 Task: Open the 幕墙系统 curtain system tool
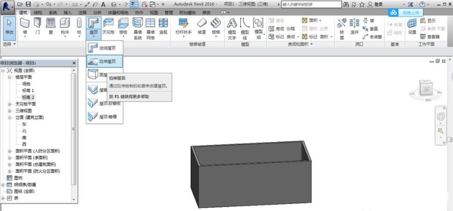point(138,29)
